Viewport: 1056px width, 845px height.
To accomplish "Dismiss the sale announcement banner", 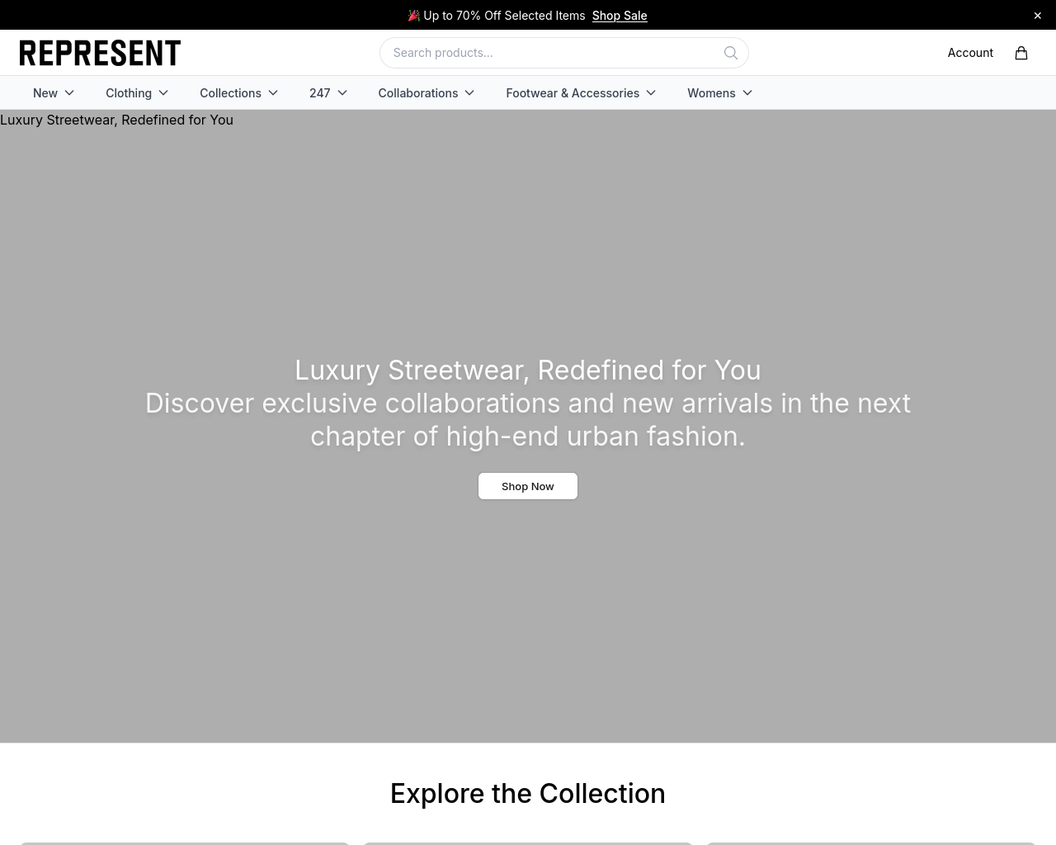I will tap(1038, 16).
